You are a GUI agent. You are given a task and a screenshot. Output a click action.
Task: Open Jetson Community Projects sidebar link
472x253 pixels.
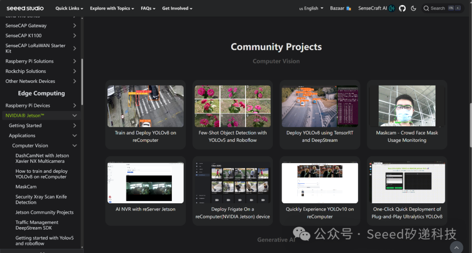click(x=45, y=212)
